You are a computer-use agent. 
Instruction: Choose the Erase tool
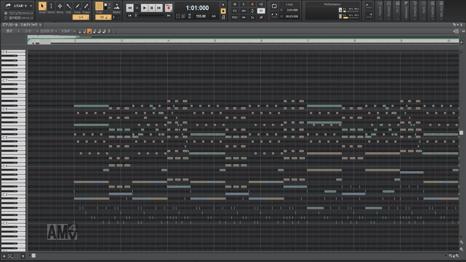pyautogui.click(x=86, y=7)
